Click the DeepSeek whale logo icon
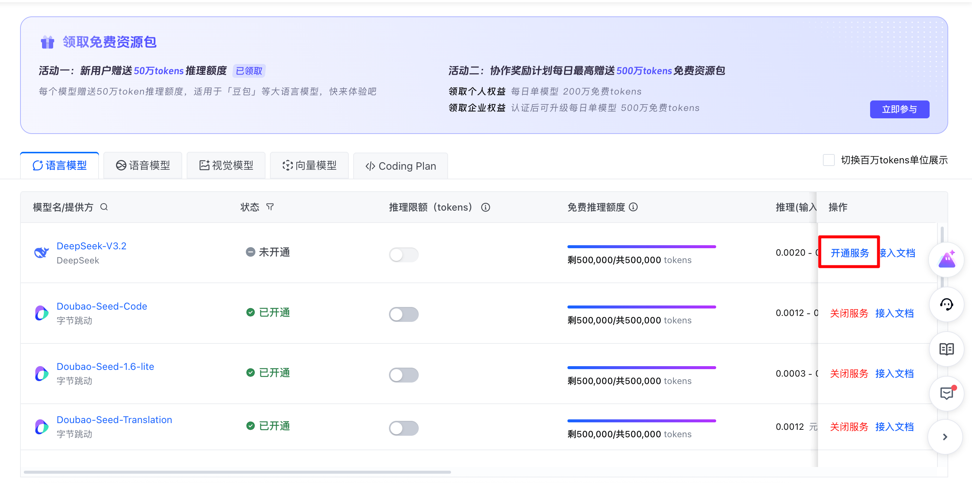The width and height of the screenshot is (972, 483). tap(42, 252)
